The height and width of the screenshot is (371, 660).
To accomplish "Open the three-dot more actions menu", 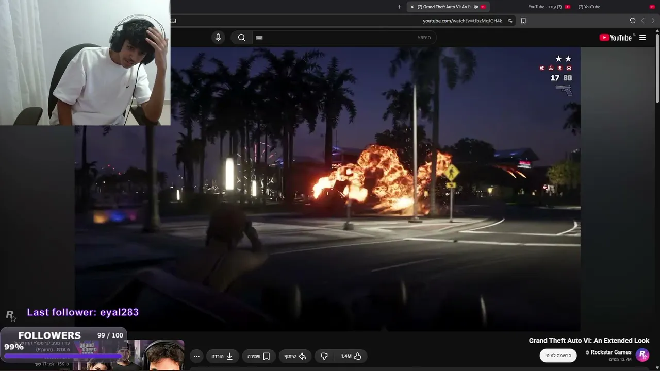I will [196, 356].
